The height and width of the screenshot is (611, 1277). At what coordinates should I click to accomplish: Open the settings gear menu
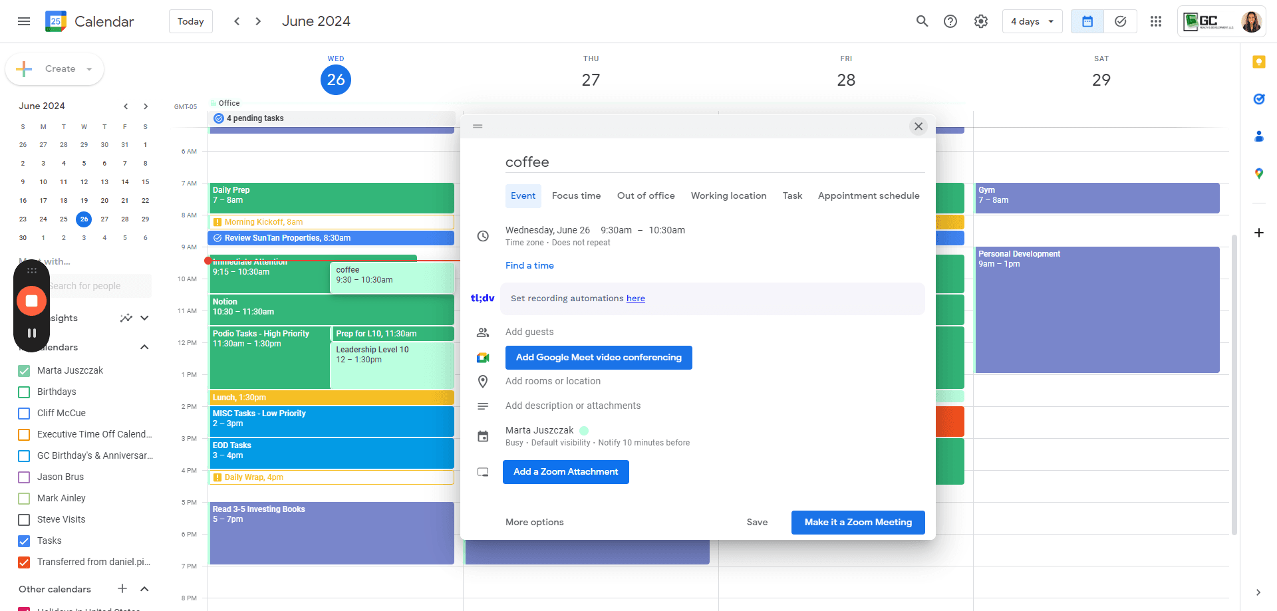point(981,21)
